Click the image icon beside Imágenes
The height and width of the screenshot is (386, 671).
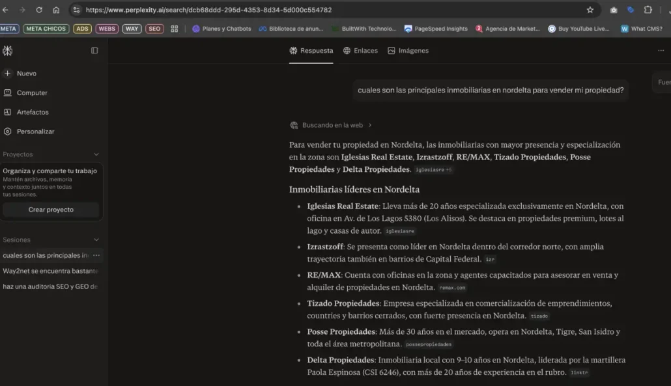click(x=391, y=50)
